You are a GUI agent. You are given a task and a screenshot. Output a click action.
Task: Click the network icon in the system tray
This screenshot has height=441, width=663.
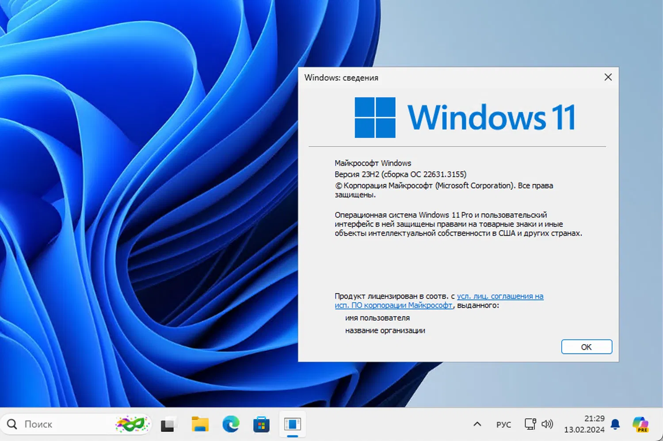click(530, 424)
